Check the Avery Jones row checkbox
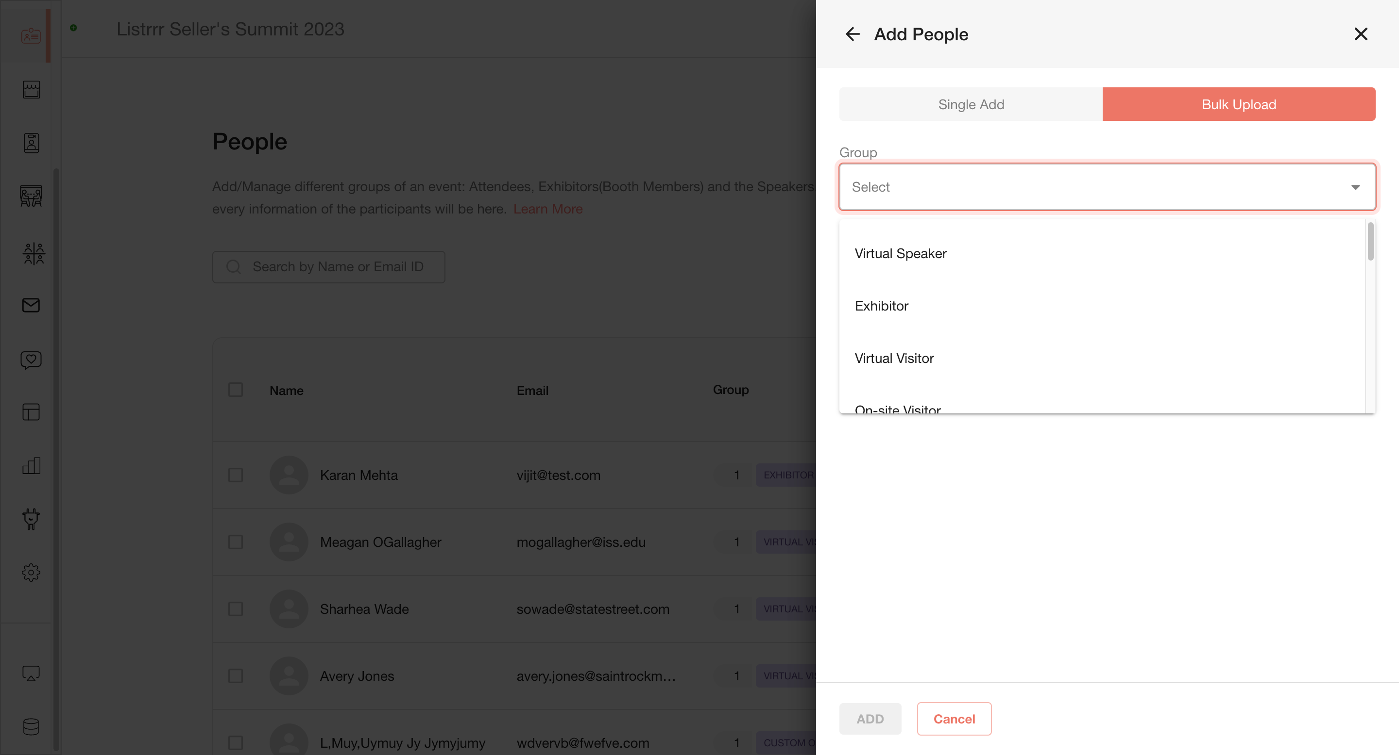 pos(236,676)
